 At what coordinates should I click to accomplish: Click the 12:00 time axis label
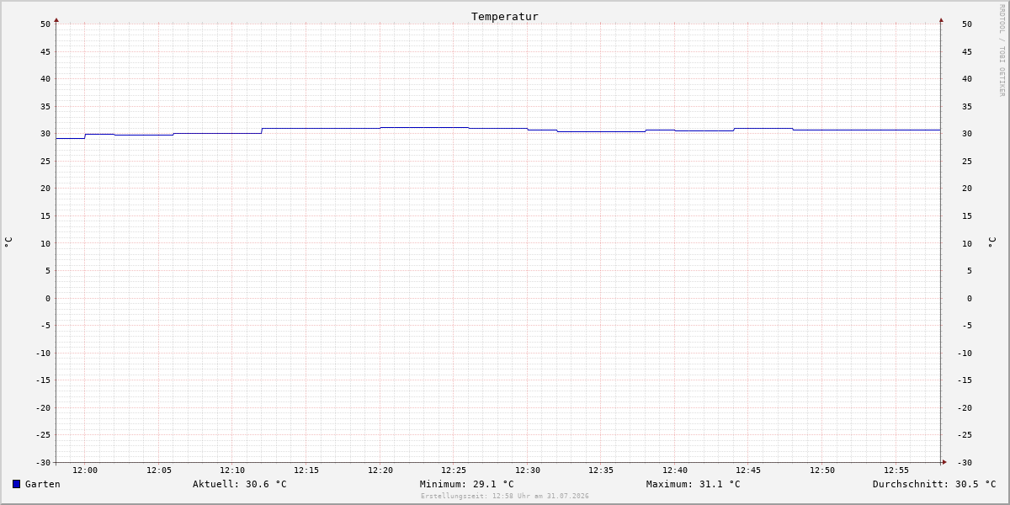(85, 470)
